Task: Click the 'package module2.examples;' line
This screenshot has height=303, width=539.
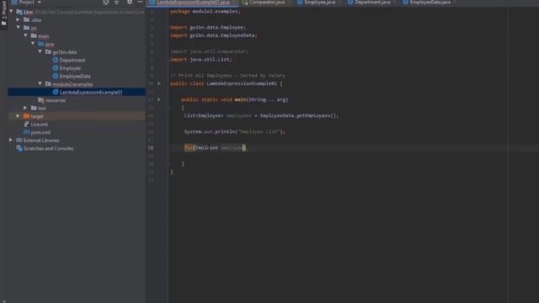Action: point(205,11)
